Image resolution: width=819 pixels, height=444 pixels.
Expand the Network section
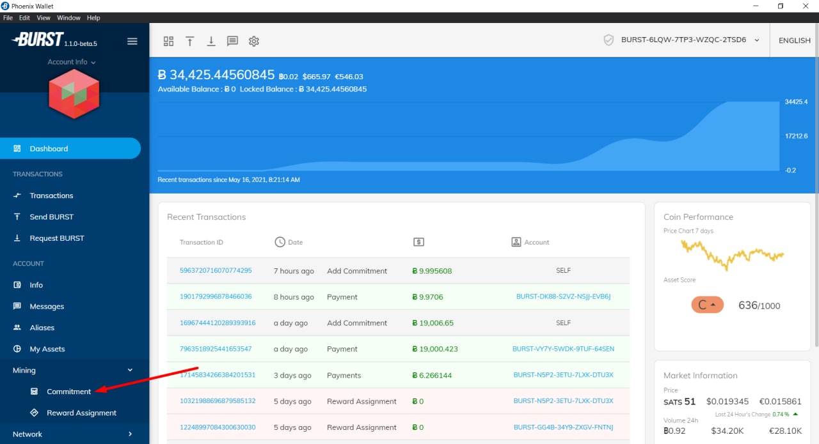[74, 434]
